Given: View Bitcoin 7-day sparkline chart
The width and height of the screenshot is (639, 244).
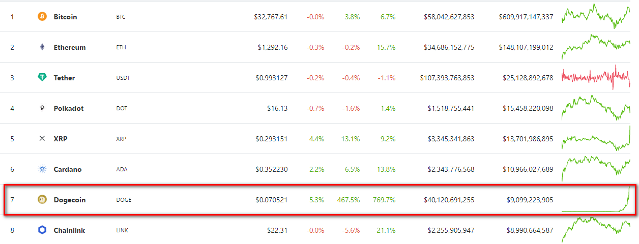Looking at the screenshot, I should (x=596, y=16).
